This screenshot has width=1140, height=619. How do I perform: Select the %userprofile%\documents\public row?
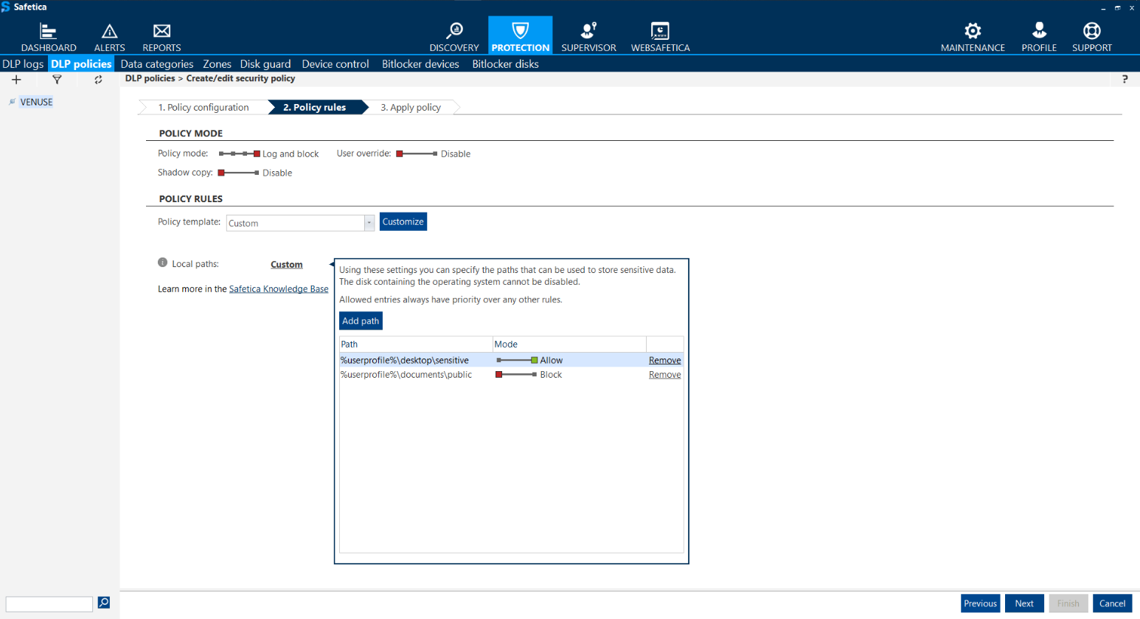pos(511,375)
